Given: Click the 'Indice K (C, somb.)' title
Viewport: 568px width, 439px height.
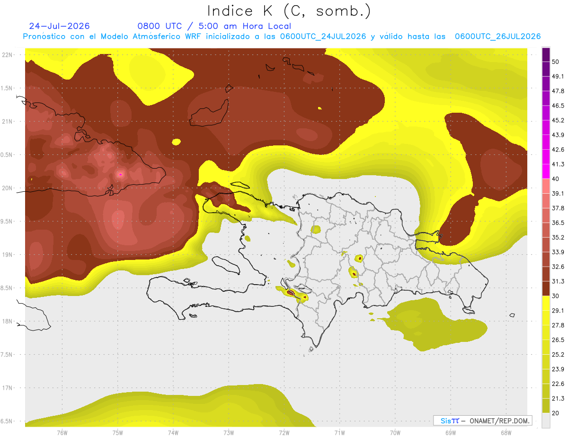Looking at the screenshot, I should click(289, 11).
